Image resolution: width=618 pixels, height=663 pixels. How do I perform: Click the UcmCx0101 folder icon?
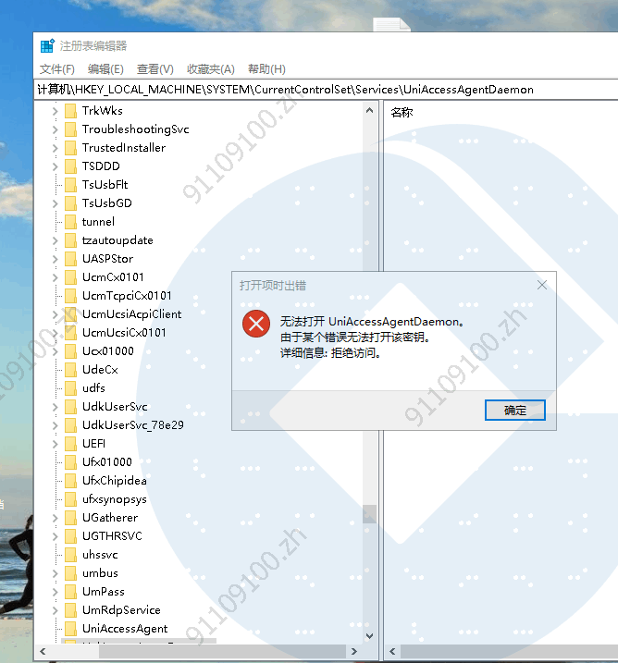point(70,277)
